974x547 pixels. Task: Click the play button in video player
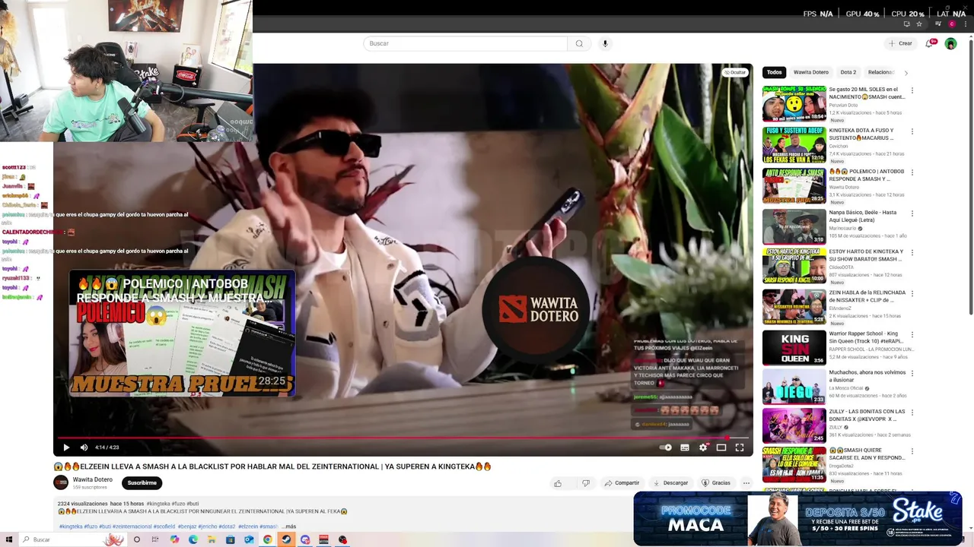click(x=66, y=447)
